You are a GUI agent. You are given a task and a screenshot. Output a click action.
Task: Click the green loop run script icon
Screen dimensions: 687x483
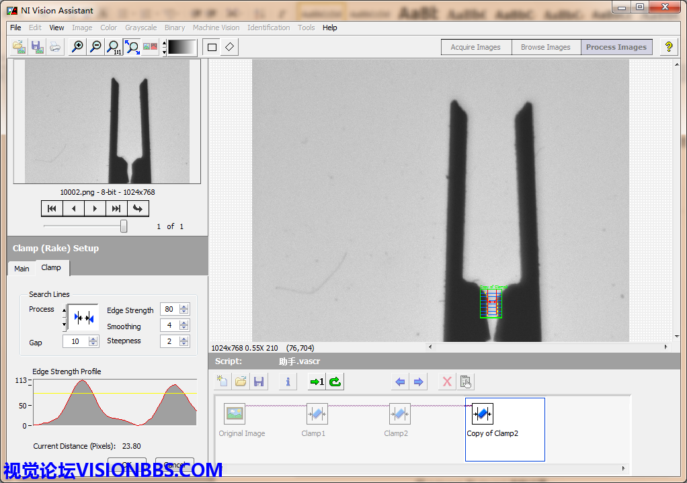335,382
